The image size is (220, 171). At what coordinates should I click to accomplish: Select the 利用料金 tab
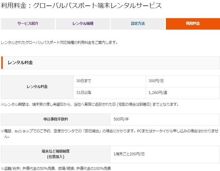[193, 24]
